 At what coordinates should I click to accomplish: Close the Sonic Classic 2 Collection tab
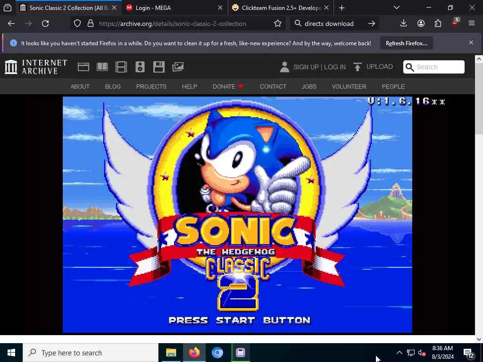point(114,8)
